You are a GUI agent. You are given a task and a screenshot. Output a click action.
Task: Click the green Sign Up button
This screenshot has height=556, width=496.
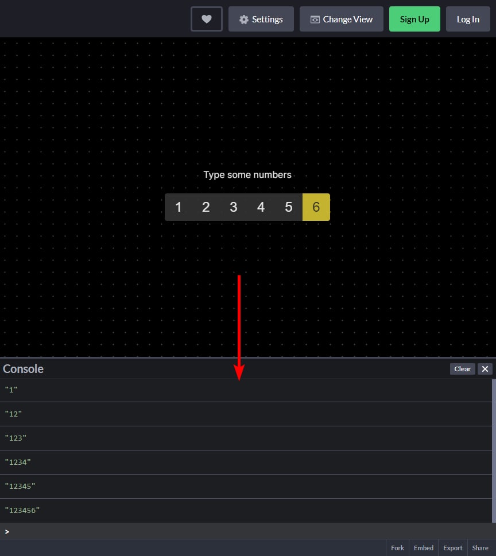click(x=414, y=19)
